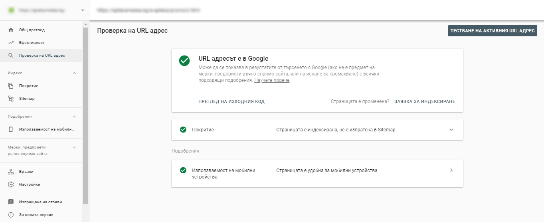Expand the Покритие result card chevron
Viewport: 544px width, 222px height.
tap(451, 130)
